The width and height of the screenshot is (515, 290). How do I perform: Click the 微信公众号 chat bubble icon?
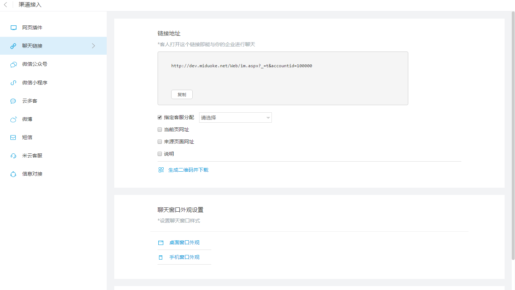point(13,64)
